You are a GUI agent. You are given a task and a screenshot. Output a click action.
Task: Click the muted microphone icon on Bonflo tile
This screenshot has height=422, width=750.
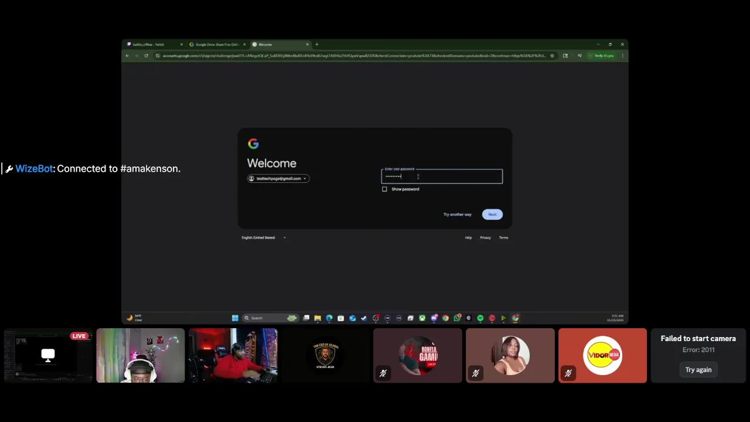(383, 373)
